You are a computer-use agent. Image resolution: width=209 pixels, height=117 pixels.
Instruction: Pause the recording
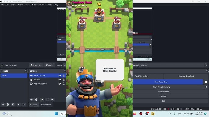pyautogui.click(x=206, y=82)
